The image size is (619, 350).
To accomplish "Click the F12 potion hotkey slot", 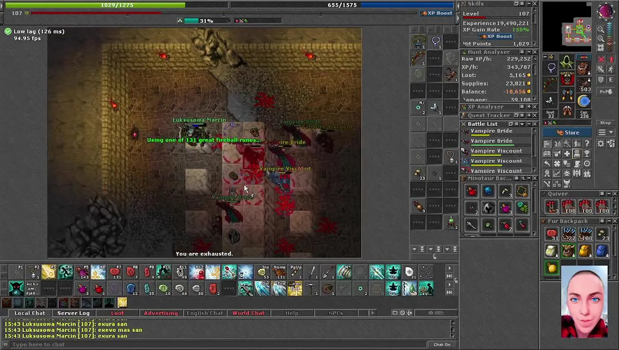I will point(197,273).
